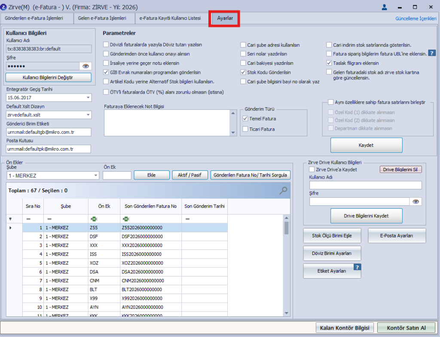The width and height of the screenshot is (440, 337).
Task: Open help icon on Etiket Ayarları button
Action: [x=357, y=267]
